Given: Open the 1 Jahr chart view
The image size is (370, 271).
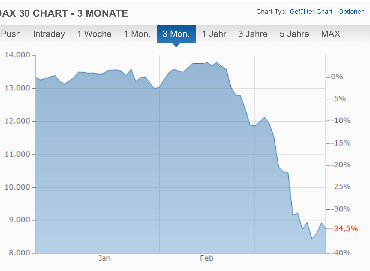Looking at the screenshot, I should click(x=214, y=34).
